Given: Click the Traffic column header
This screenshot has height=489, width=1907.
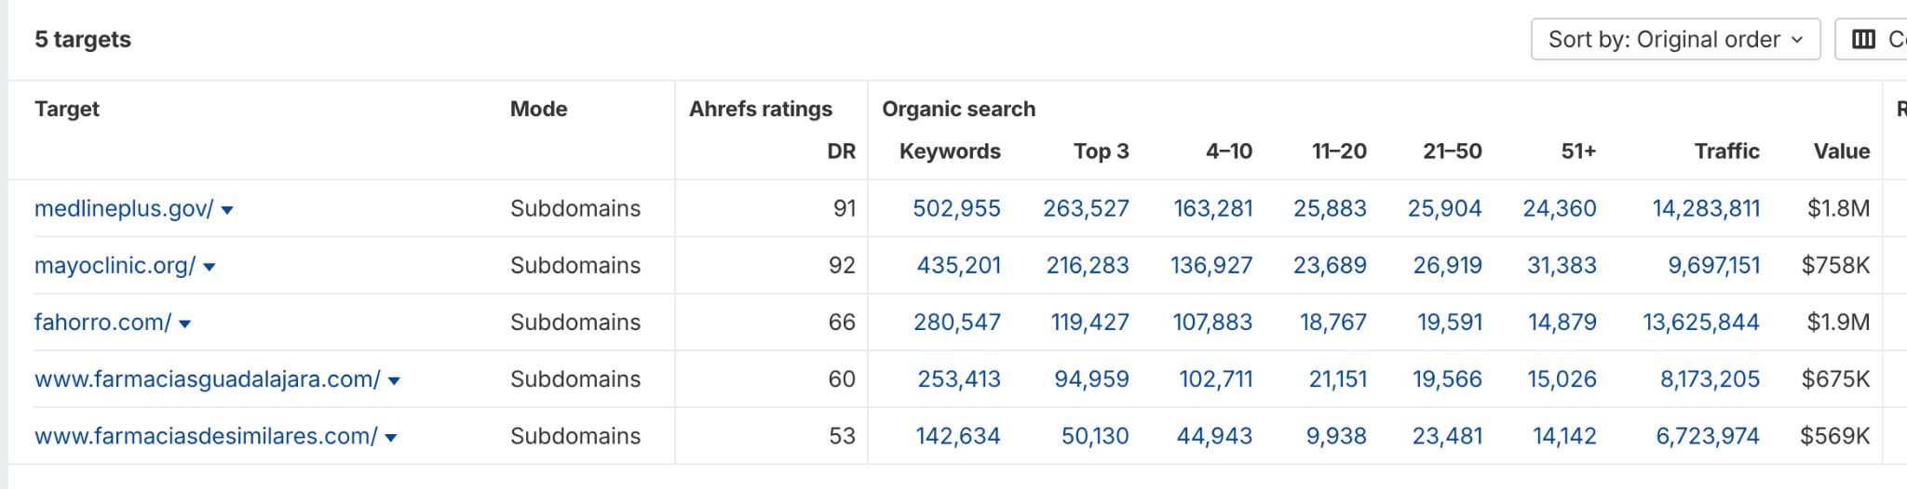Looking at the screenshot, I should pos(1725,151).
